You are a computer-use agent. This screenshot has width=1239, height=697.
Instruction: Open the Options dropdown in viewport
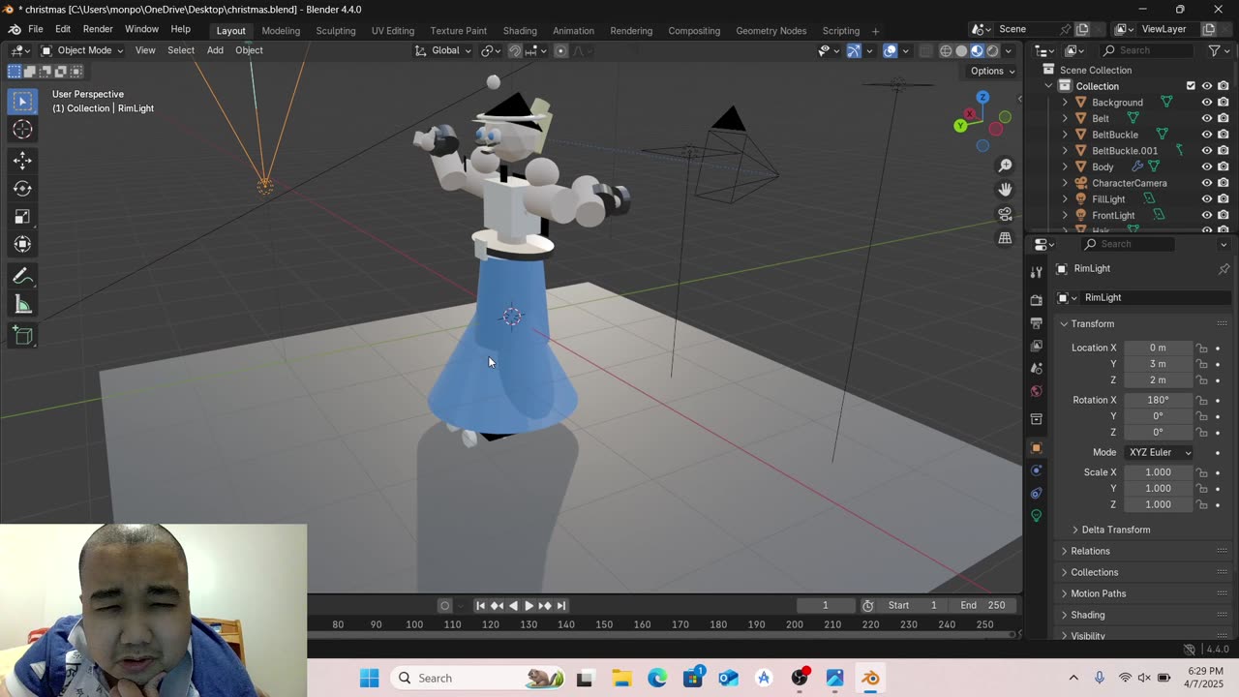[x=992, y=71]
